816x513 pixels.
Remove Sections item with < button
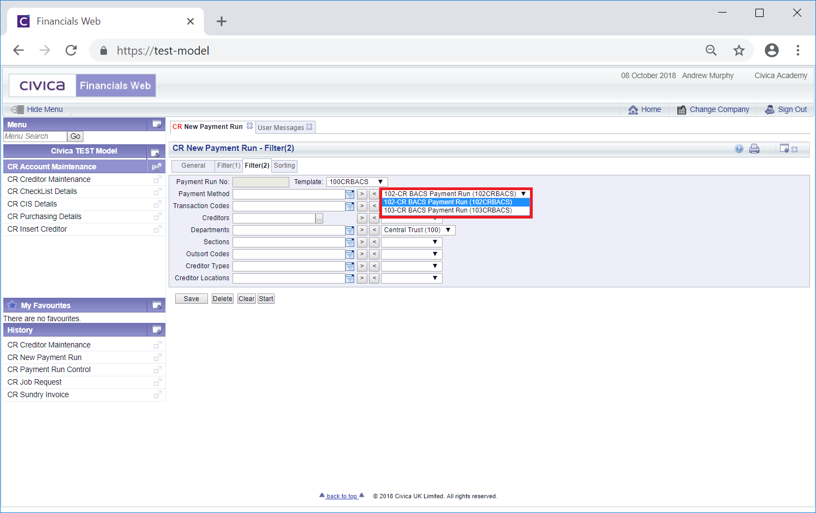click(374, 242)
